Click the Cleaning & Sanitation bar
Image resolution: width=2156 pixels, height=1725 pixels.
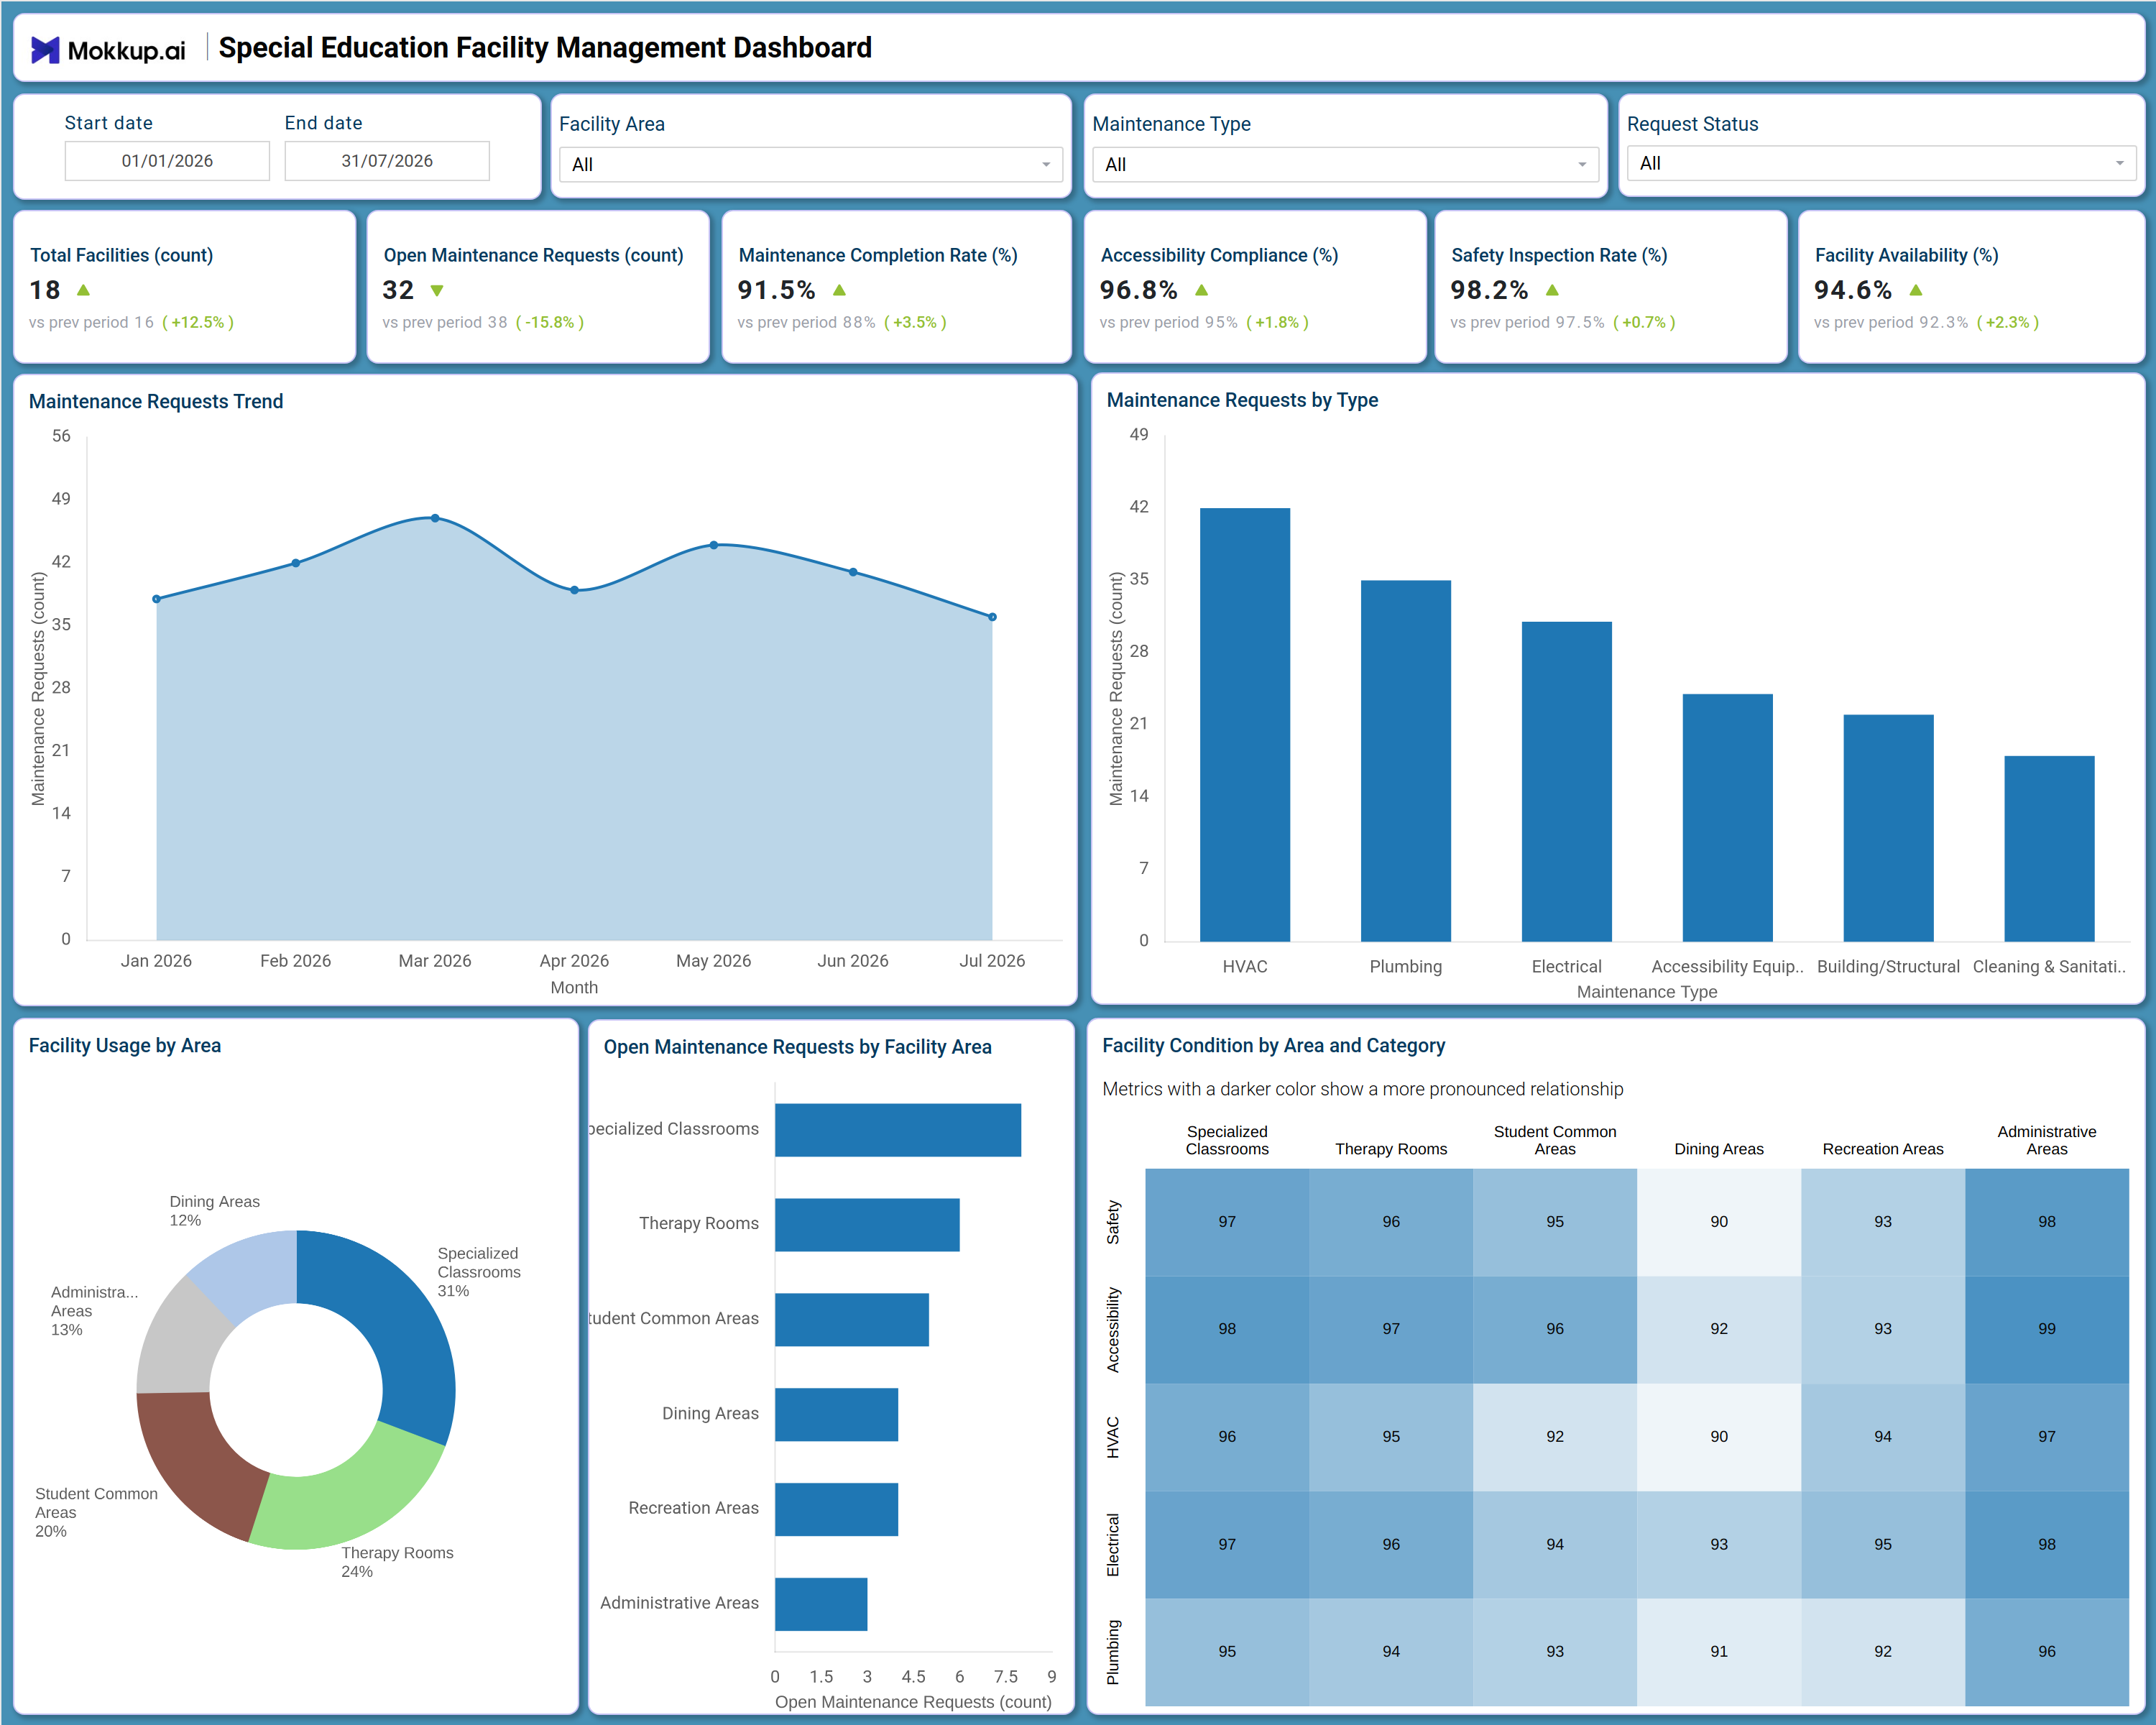pyautogui.click(x=2050, y=849)
